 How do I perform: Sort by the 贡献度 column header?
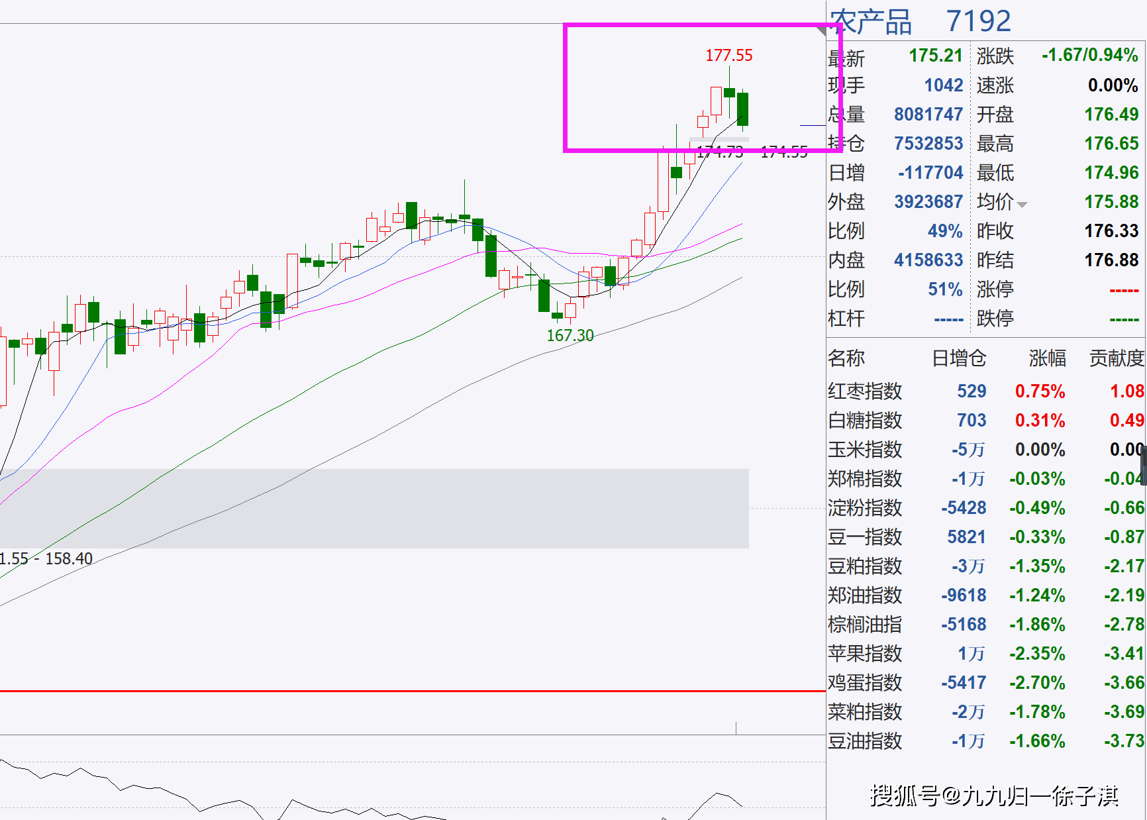tap(1117, 358)
